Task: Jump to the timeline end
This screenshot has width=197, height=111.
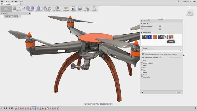Action: point(12,108)
